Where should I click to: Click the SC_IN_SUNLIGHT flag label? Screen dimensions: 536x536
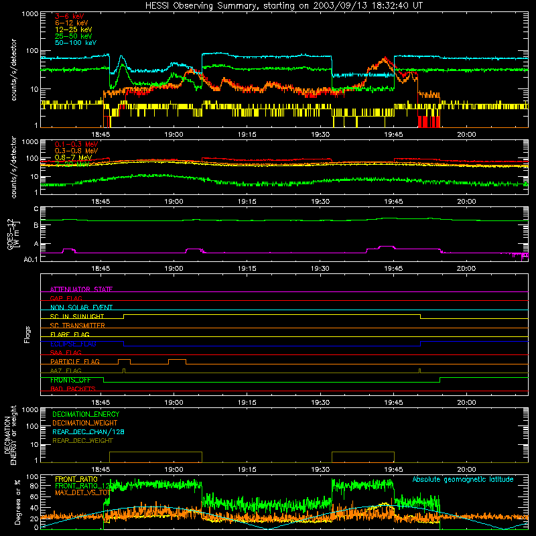pos(77,316)
